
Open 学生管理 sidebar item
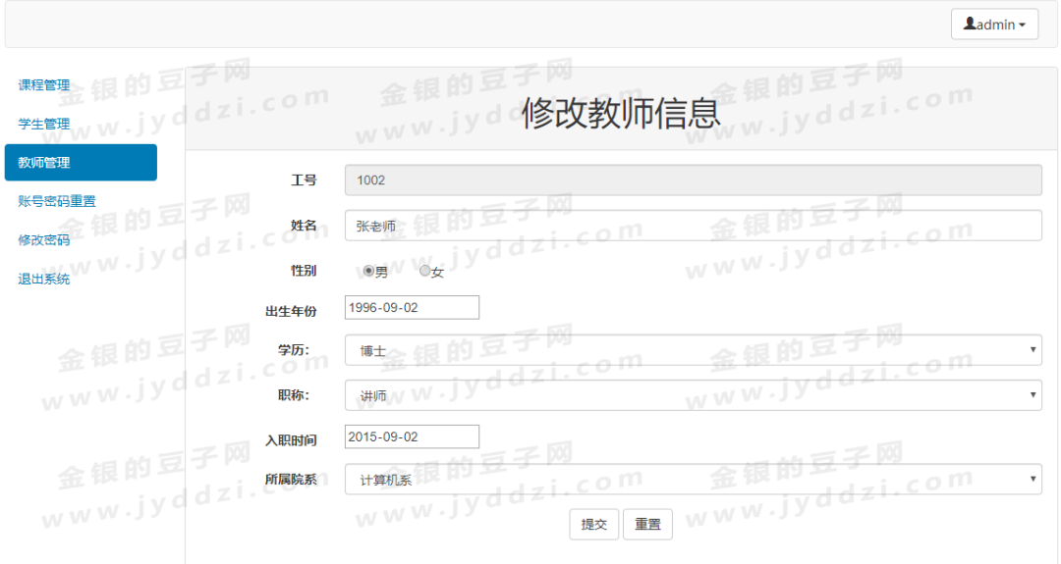point(44,124)
